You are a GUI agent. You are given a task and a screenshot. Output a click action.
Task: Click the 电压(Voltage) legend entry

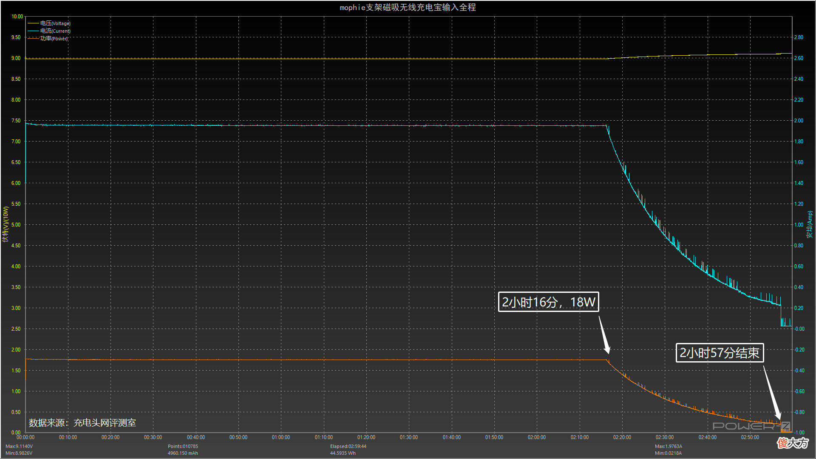[x=49, y=23]
